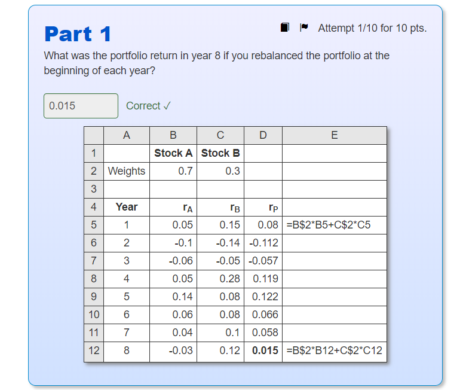463x390 pixels.
Task: Click the 'Part 1' heading
Action: pos(78,34)
